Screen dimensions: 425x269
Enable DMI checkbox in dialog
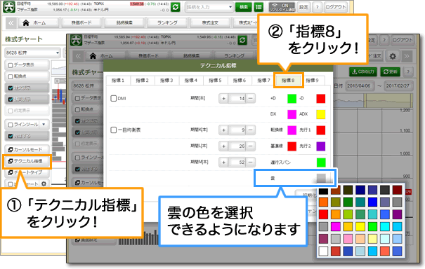[114, 98]
